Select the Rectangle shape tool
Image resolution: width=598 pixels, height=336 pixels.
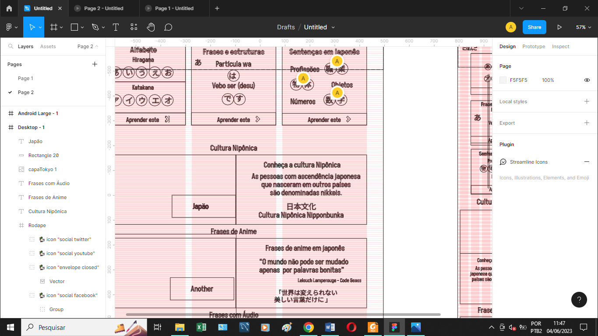pyautogui.click(x=74, y=27)
